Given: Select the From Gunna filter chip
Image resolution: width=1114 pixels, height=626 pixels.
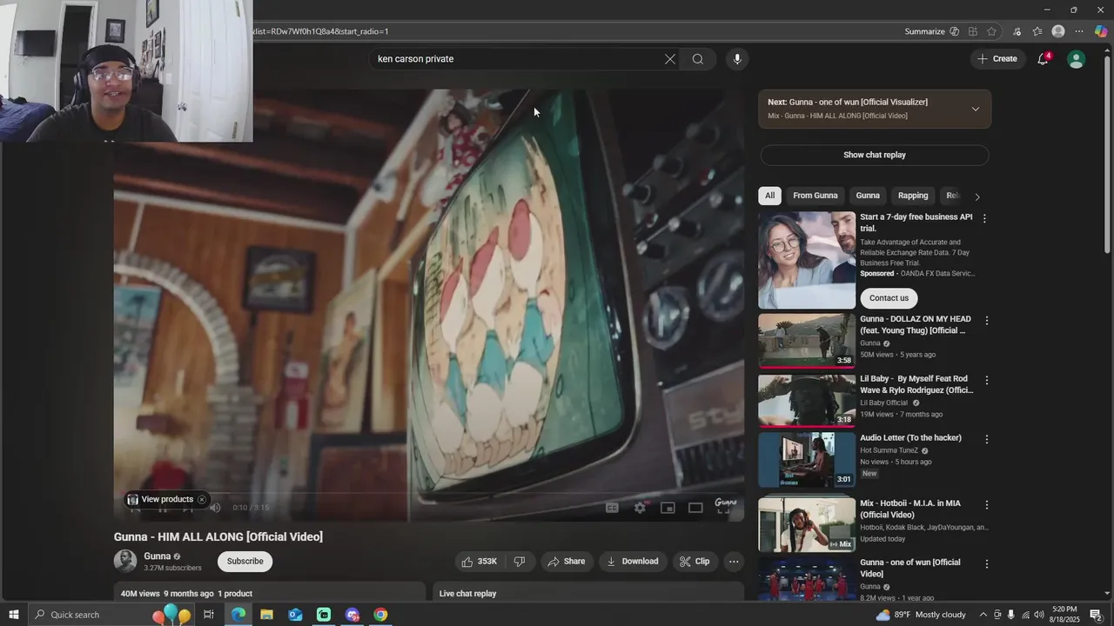Looking at the screenshot, I should (x=815, y=196).
